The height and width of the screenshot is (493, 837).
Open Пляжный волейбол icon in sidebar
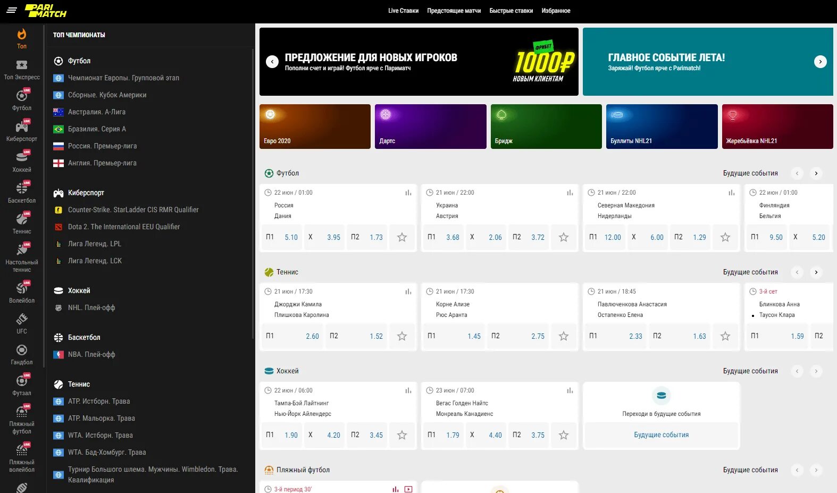[x=22, y=450]
